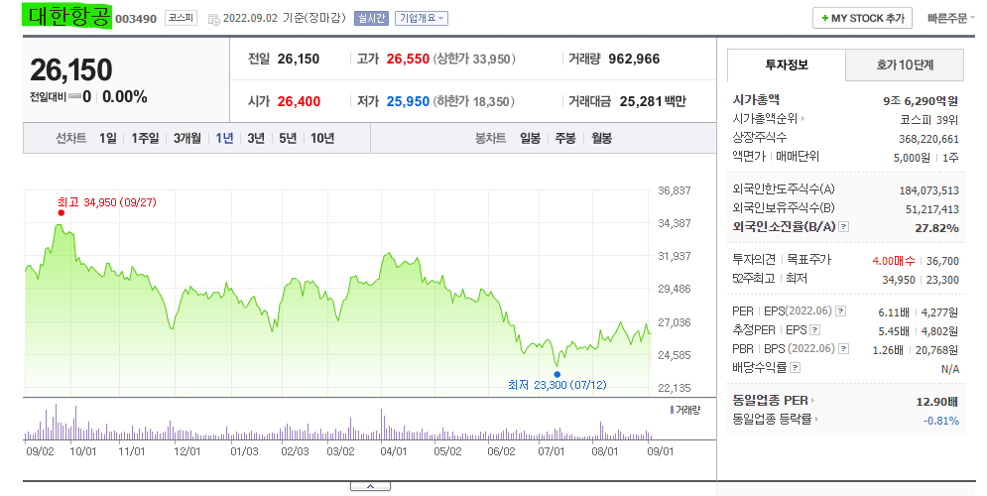Click the red 최고 34,950 chart marker

tap(62, 212)
